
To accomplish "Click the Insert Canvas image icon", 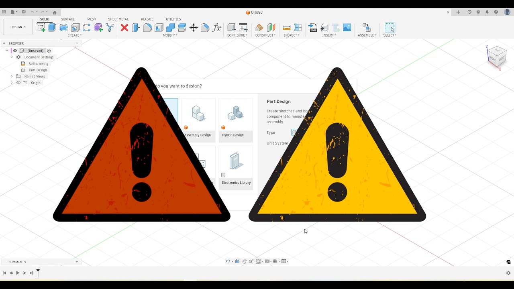I will (347, 28).
